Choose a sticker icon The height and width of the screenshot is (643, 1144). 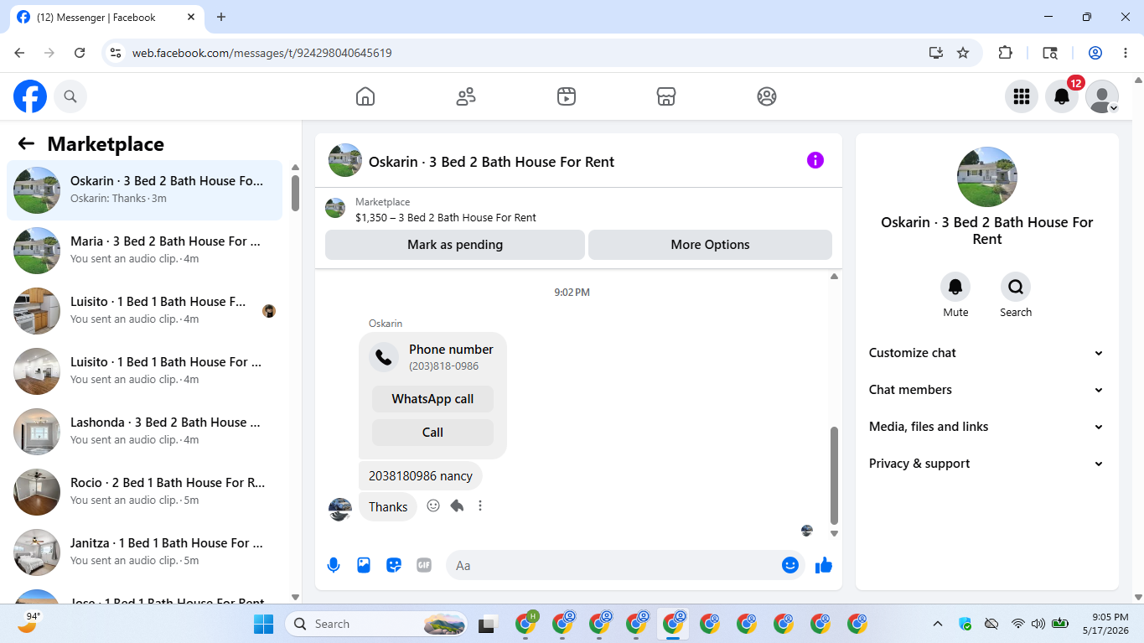click(394, 565)
